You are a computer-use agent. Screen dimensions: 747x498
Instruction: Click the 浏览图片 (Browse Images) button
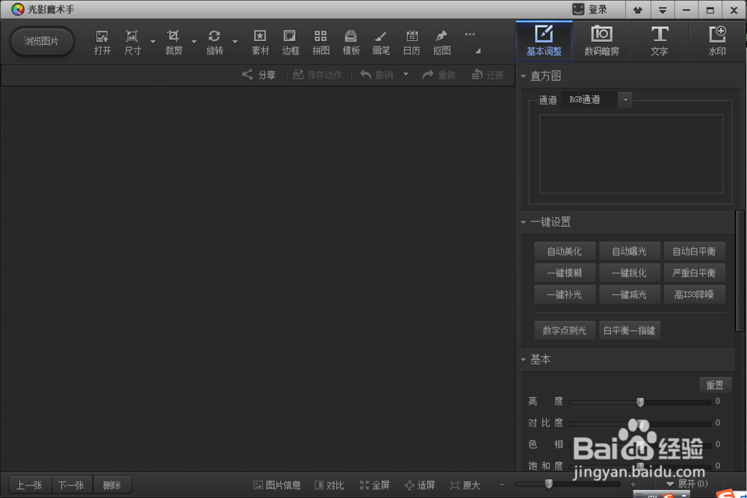pyautogui.click(x=41, y=42)
